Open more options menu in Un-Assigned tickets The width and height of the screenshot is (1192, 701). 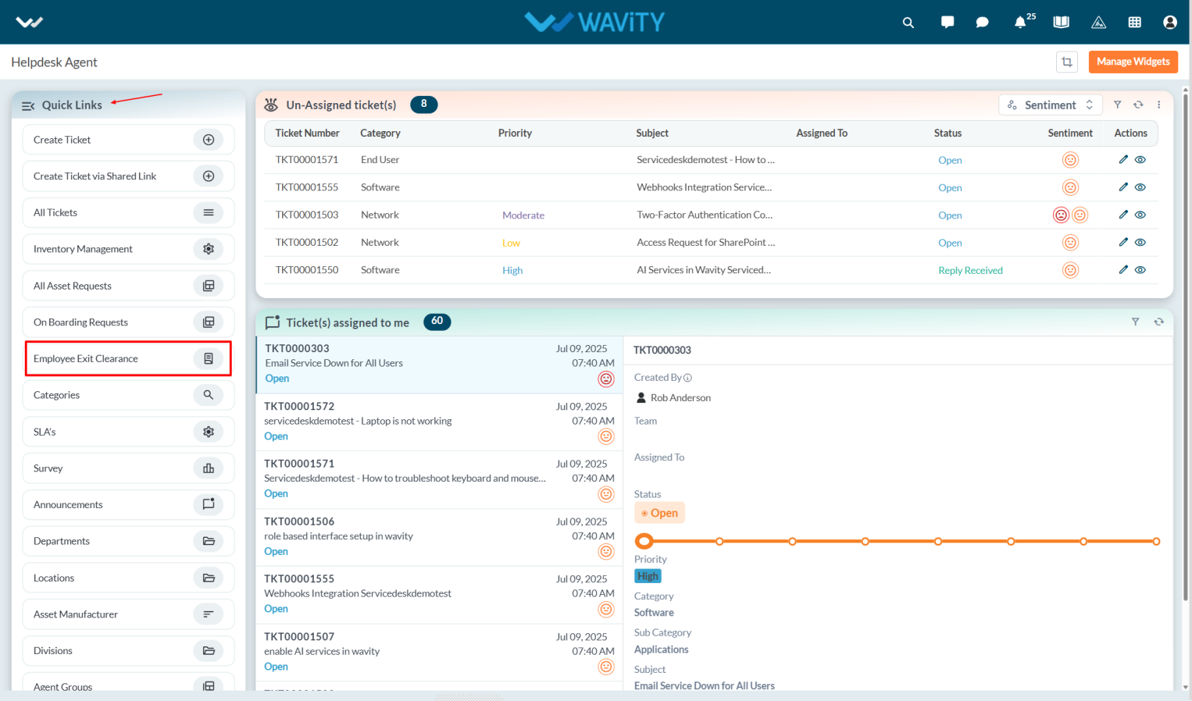coord(1159,105)
